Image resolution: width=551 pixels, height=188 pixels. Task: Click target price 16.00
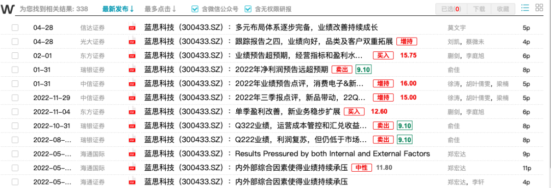click(408, 84)
